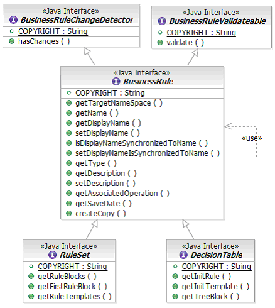Click the field icon for DecisionTable COPYRIGHT
This screenshot has width=275, height=308.
point(175,267)
